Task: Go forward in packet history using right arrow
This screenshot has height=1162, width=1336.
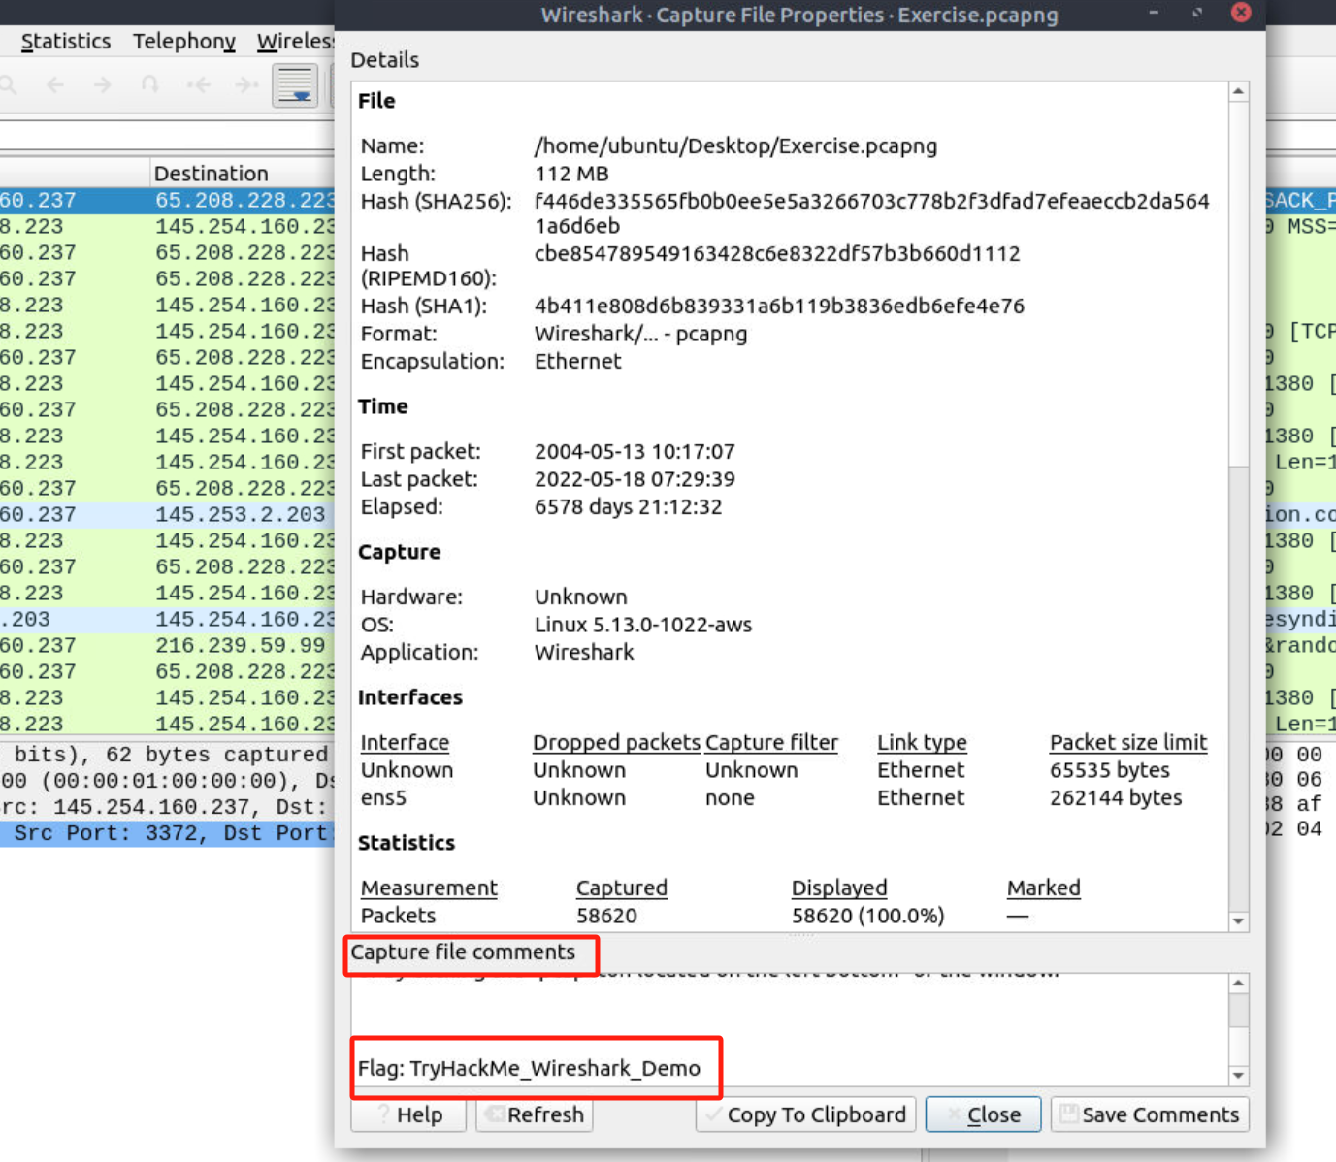Action: coord(102,85)
